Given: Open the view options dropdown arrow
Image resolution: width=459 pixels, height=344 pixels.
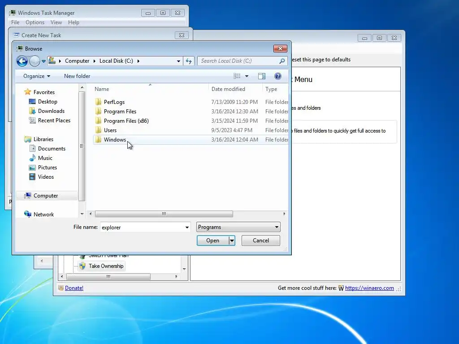Looking at the screenshot, I should [247, 76].
